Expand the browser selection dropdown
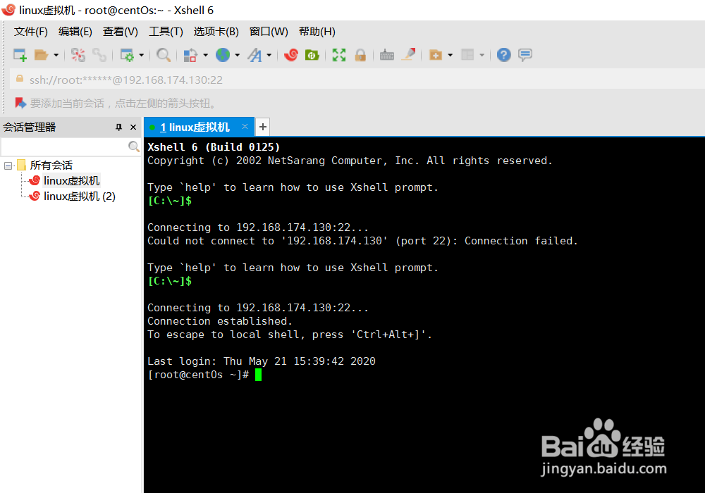The image size is (705, 493). click(x=235, y=55)
